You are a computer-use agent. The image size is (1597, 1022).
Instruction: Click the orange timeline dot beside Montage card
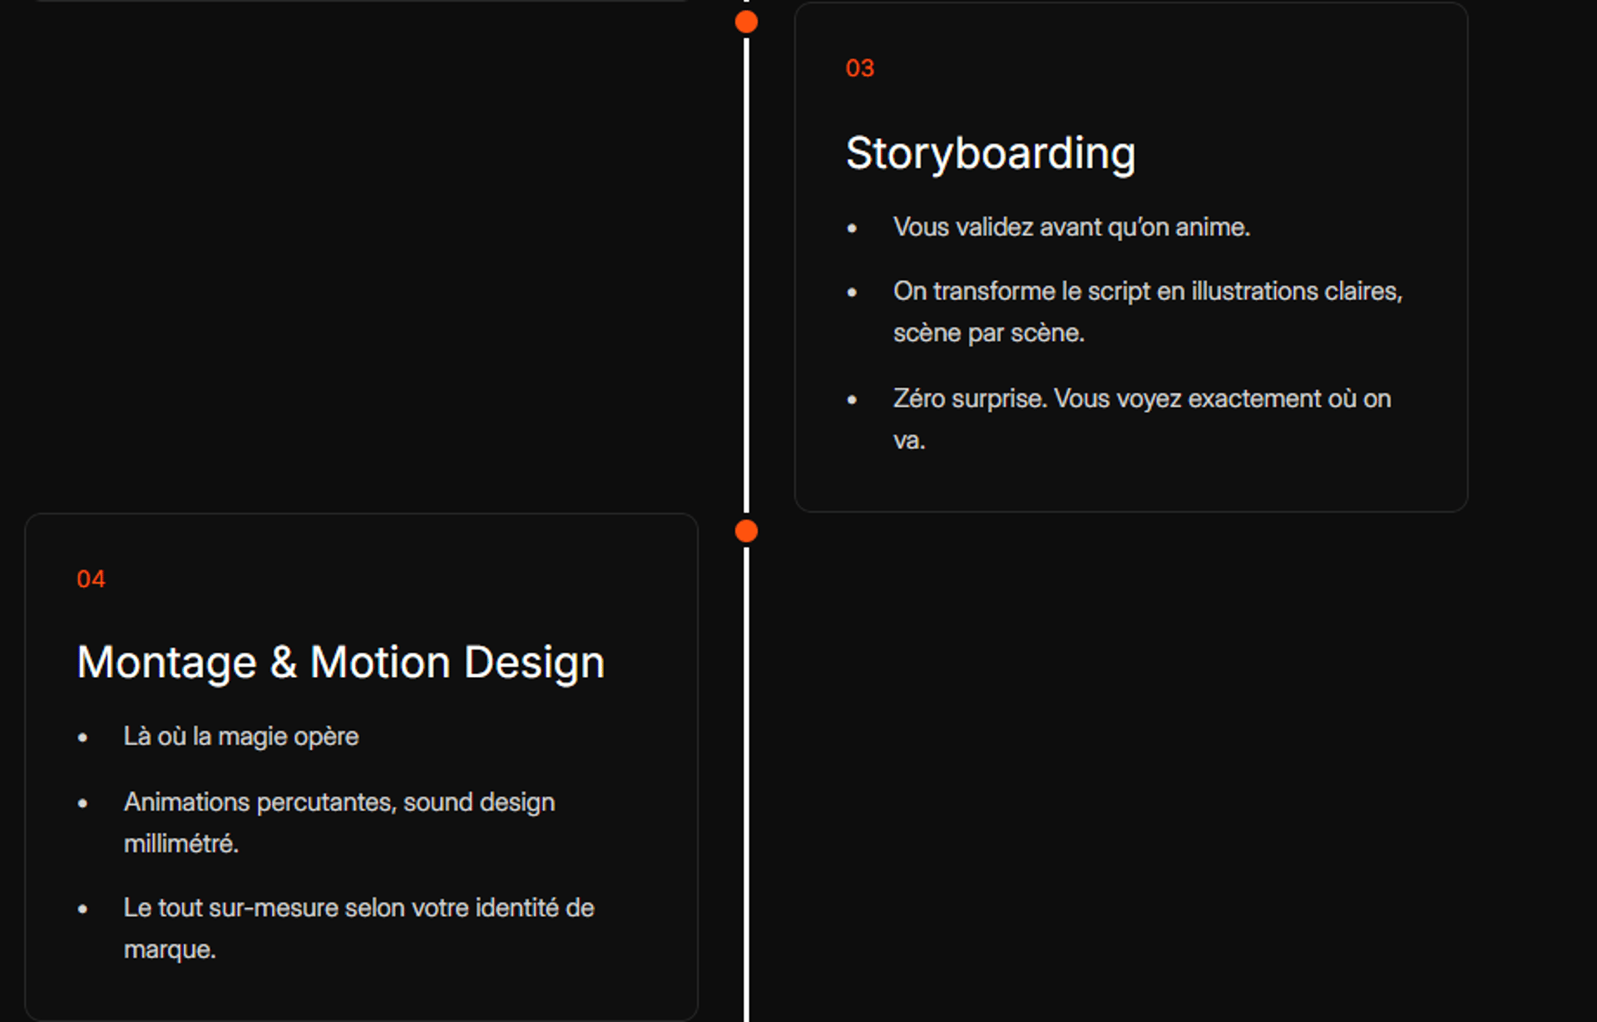pos(746,531)
